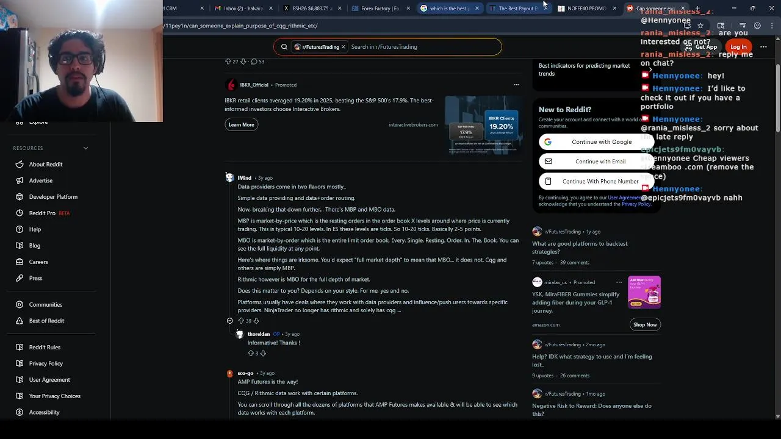The image size is (781, 439).
Task: Open the Reddit Rules icon
Action: pos(20,347)
